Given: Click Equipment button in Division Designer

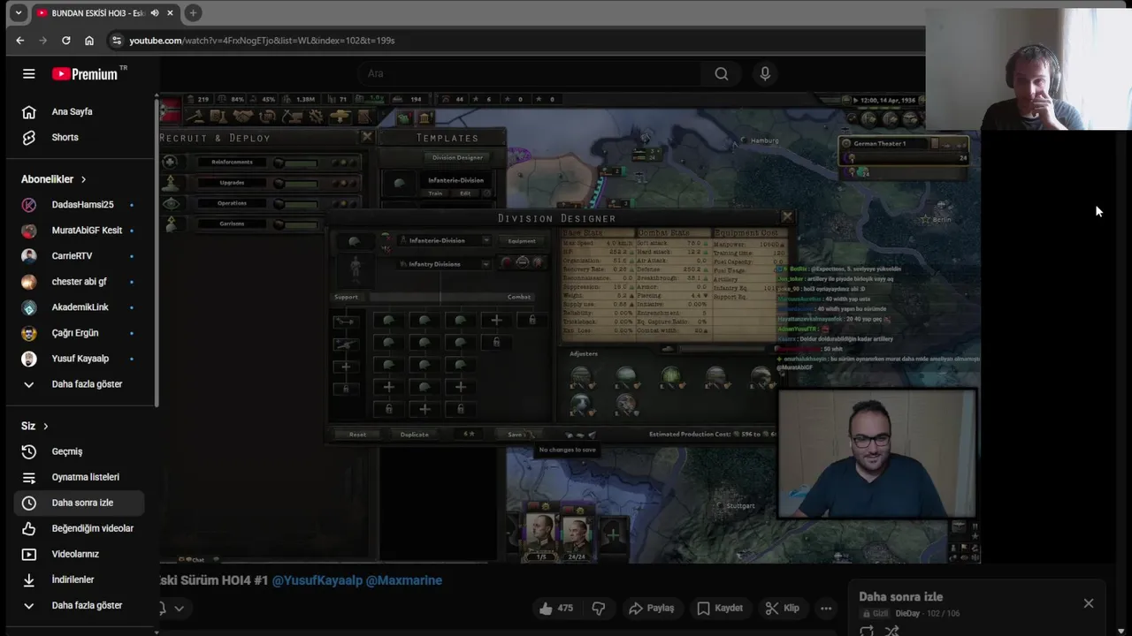Looking at the screenshot, I should pos(522,240).
